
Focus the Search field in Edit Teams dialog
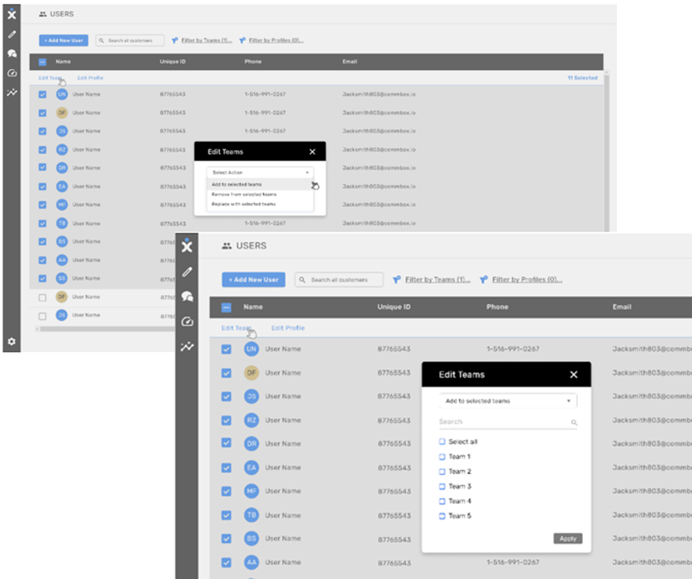pyautogui.click(x=508, y=422)
